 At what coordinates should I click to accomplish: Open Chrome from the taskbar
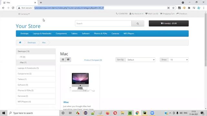click(137, 113)
